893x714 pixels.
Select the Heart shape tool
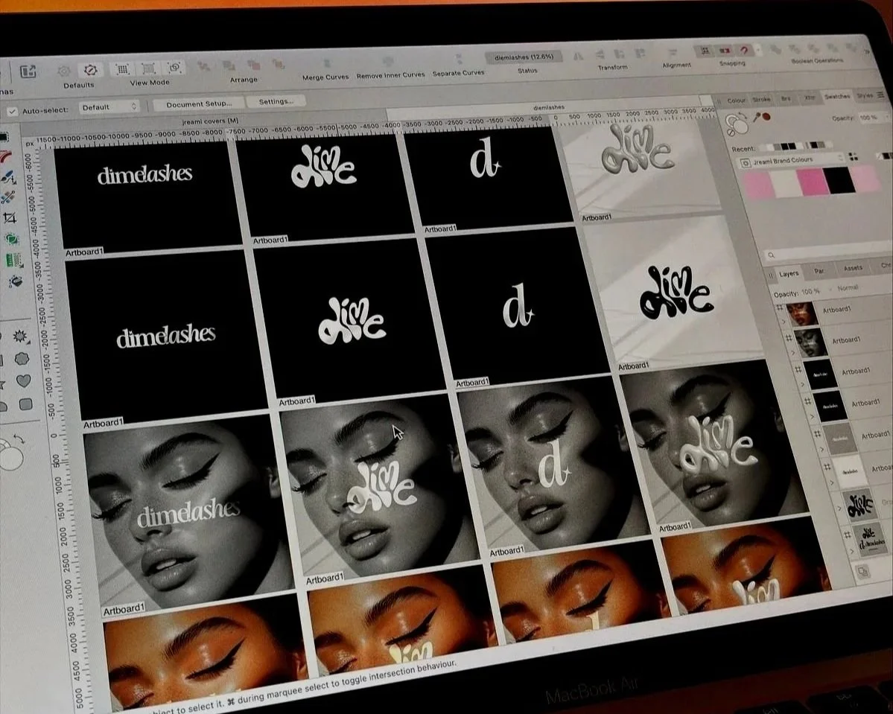[x=23, y=380]
